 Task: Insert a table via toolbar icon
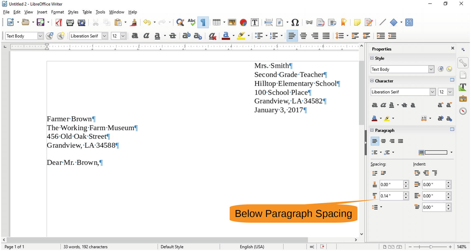(x=217, y=22)
